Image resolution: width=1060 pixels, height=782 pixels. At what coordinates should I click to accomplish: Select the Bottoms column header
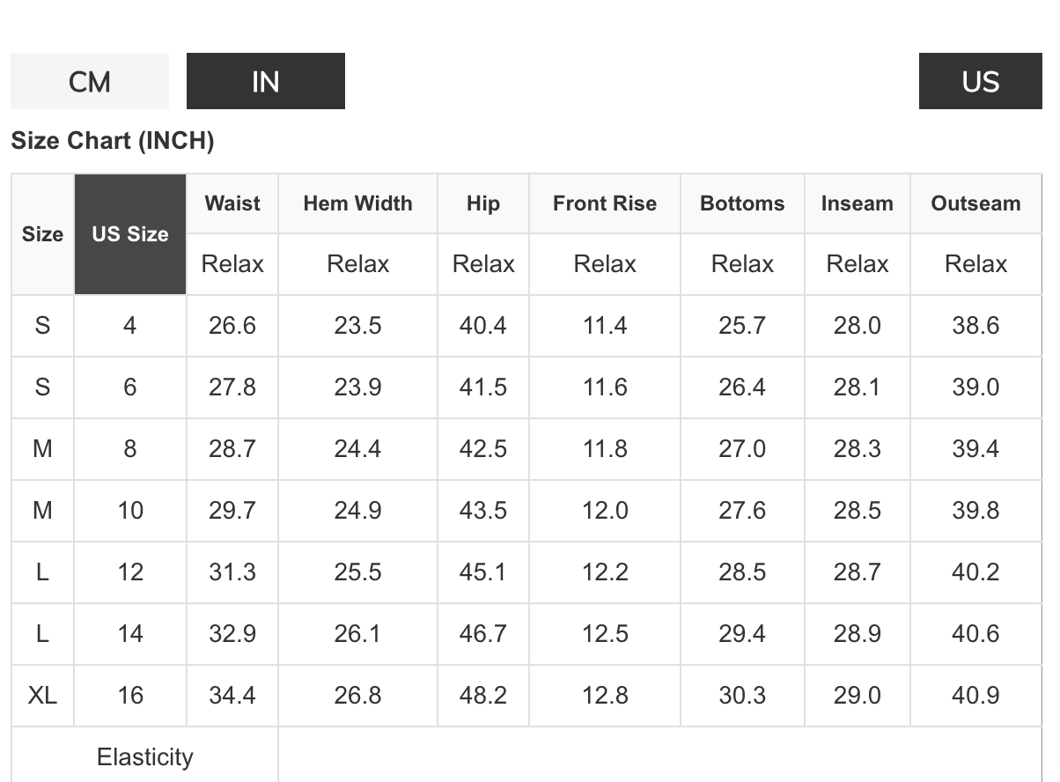click(x=742, y=203)
